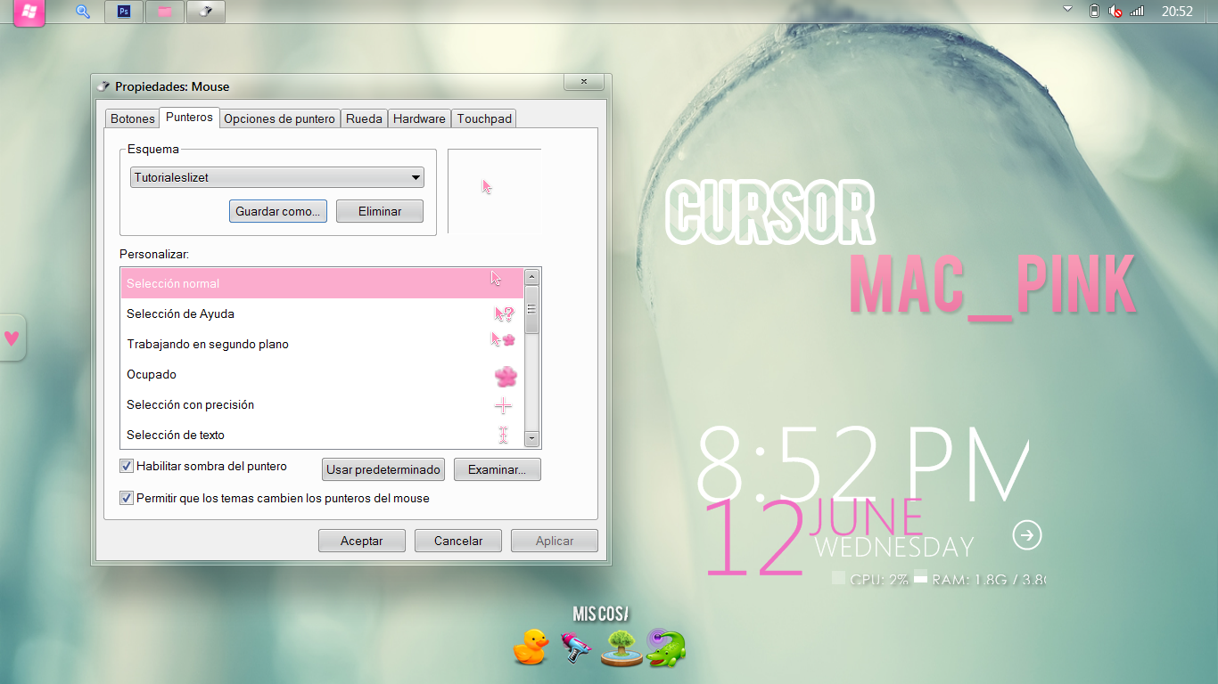Uncheck 'Habilitar sombra del puntero'
The height and width of the screenshot is (684, 1218).
[x=127, y=466]
